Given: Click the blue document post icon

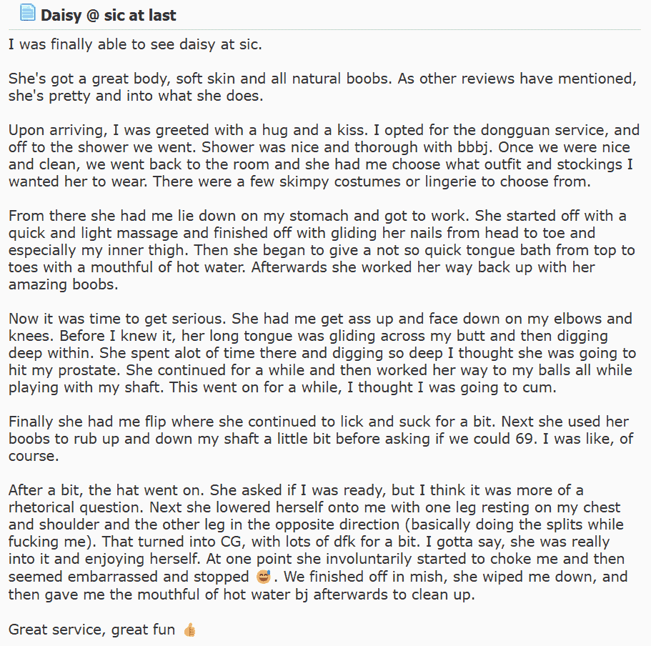Looking at the screenshot, I should point(27,12).
